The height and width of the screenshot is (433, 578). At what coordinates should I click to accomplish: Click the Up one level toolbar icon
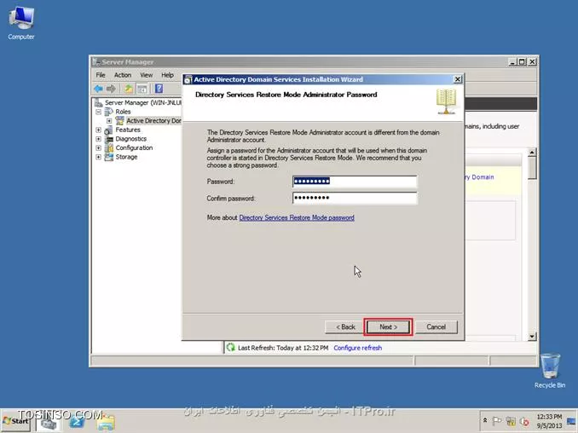(128, 89)
